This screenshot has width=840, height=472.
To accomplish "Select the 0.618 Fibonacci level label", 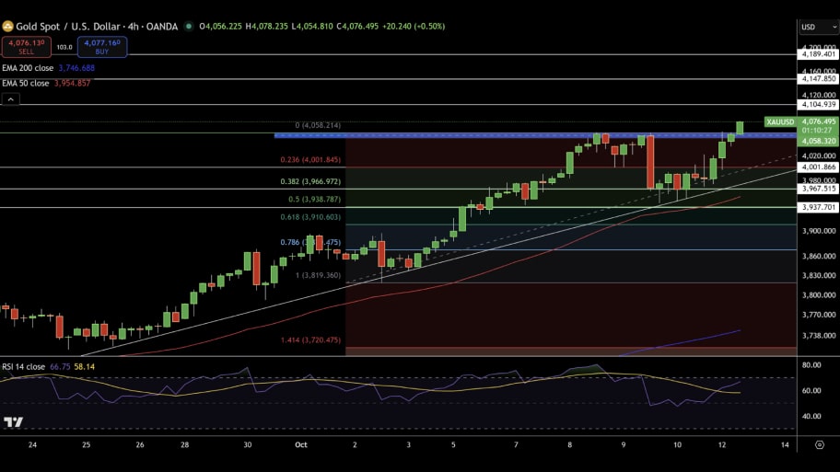I will pos(310,217).
